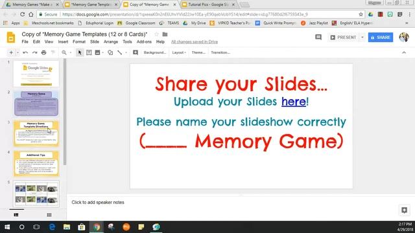The image size is (415, 233).
Task: Open the Help menu
Action: [160, 41]
